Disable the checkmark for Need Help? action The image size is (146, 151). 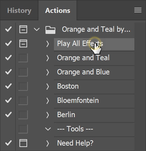click(8, 143)
